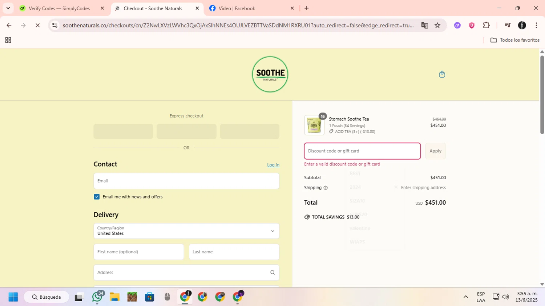Open the ESP LAA language indicator
The height and width of the screenshot is (306, 545).
[481, 297]
